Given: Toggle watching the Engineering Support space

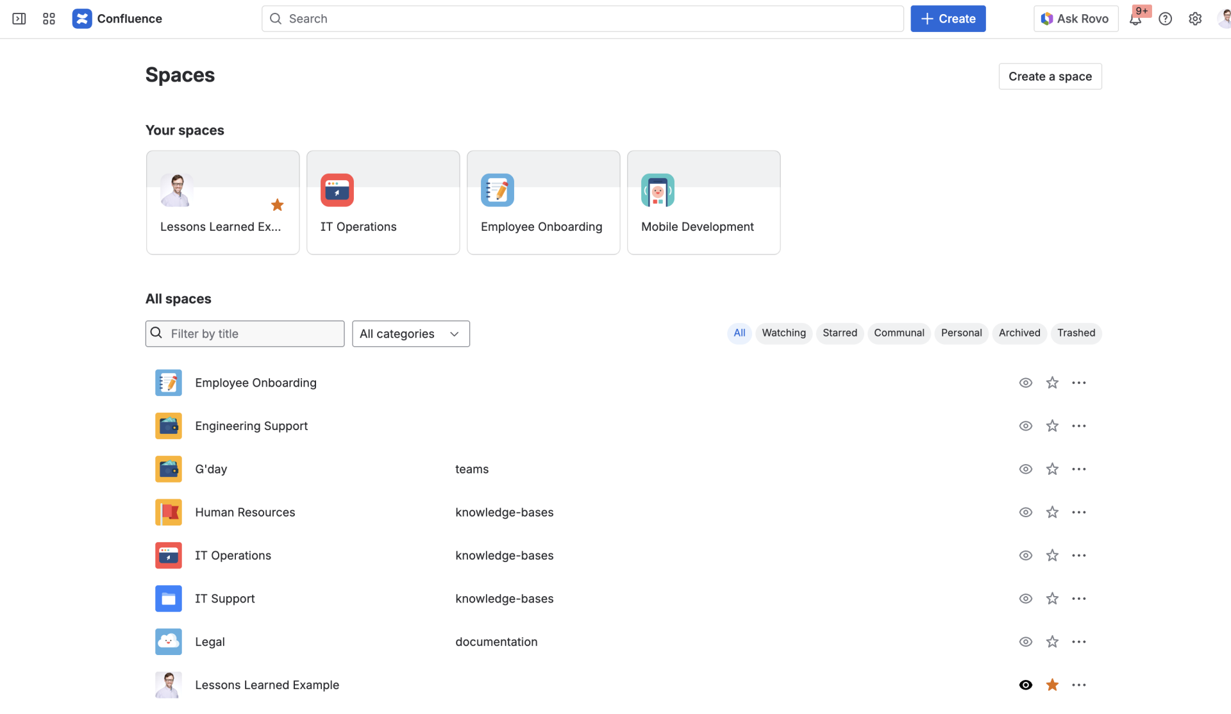Looking at the screenshot, I should 1025,426.
